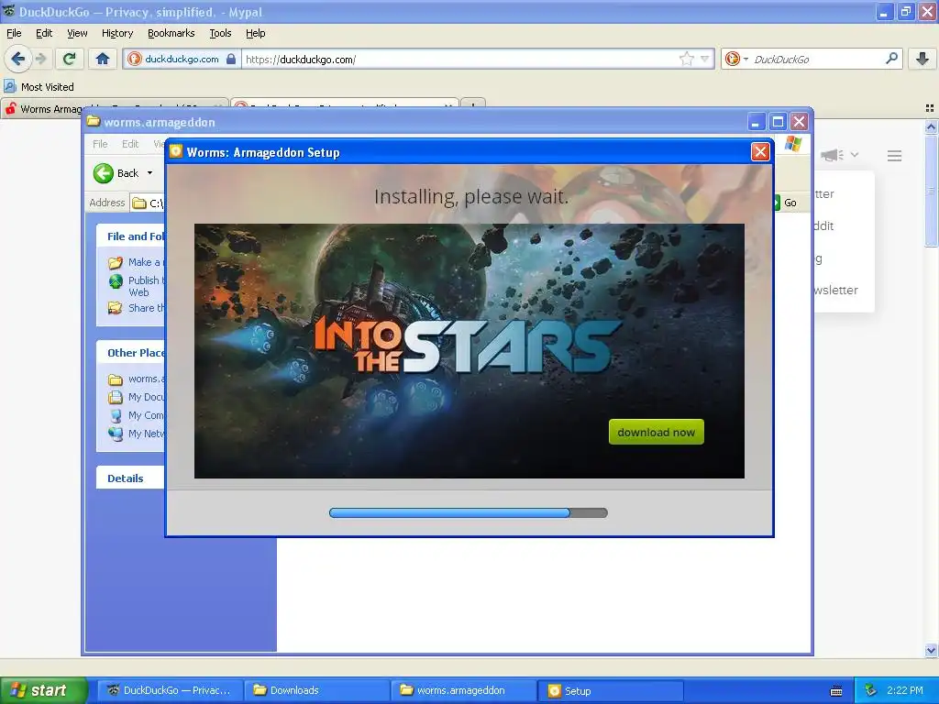Close the Worms: Armageddon Setup dialog
The image size is (939, 704).
click(x=760, y=152)
